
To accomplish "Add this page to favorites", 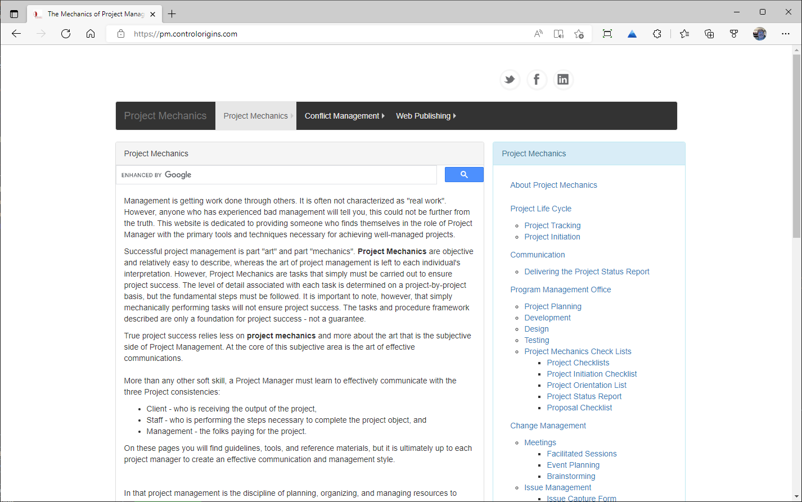I will 579,34.
